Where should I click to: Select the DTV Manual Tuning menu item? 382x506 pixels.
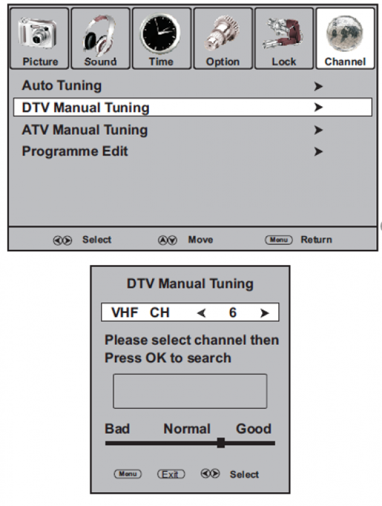pos(193,108)
